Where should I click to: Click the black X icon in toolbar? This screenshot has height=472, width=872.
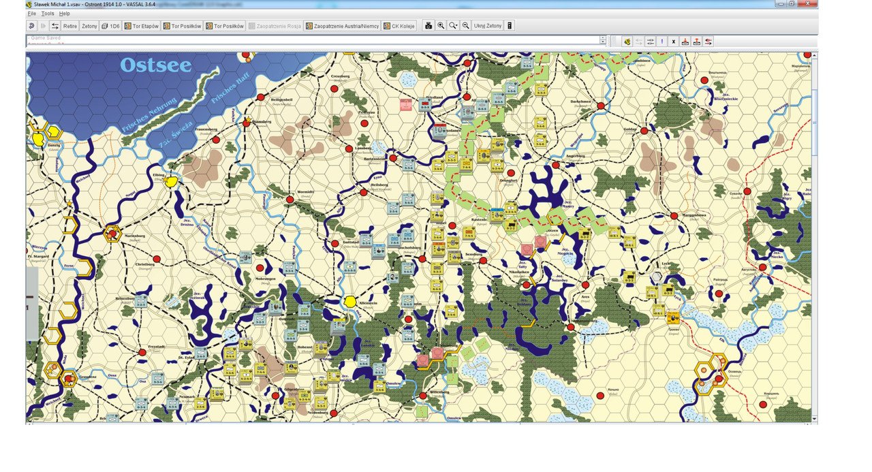[674, 42]
